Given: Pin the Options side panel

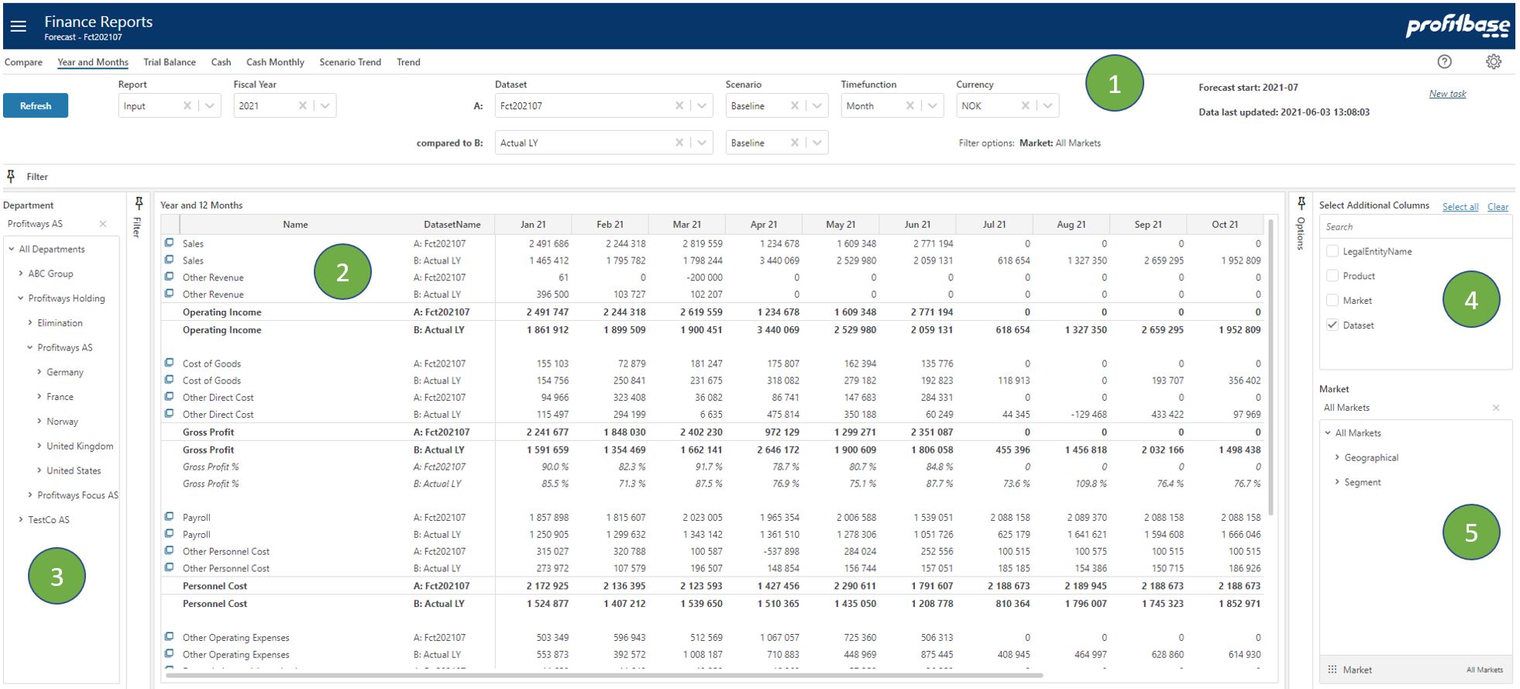Looking at the screenshot, I should (1301, 203).
